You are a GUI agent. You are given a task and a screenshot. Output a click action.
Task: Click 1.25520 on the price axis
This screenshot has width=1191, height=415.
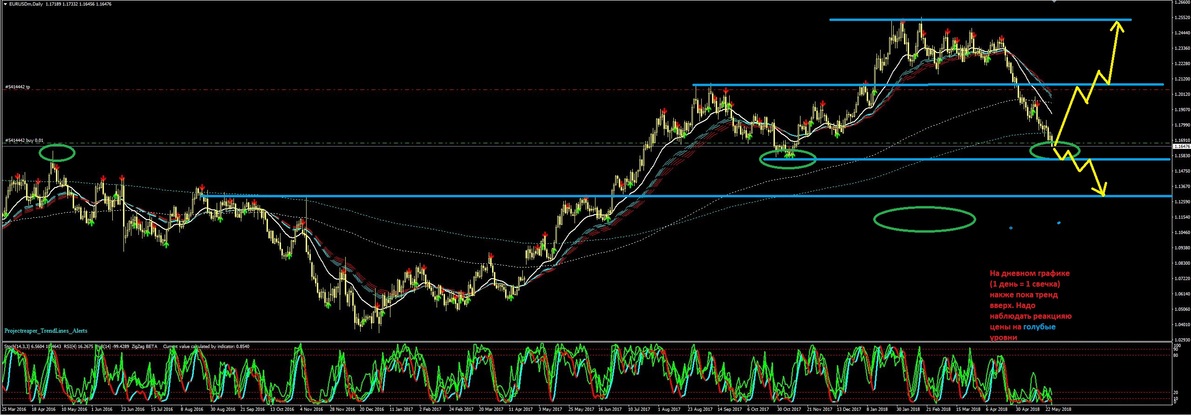click(1182, 18)
